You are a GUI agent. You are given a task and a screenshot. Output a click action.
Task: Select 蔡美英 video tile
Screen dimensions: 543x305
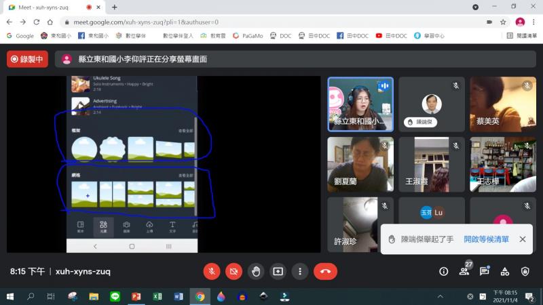pyautogui.click(x=503, y=104)
